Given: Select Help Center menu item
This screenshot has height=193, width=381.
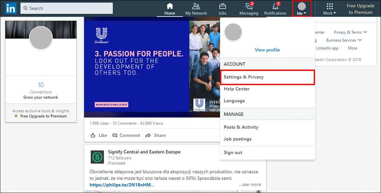Looking at the screenshot, I should click(x=267, y=89).
